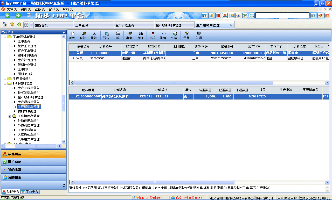Select the 修改 (Modify) toolbar icon
This screenshot has height=200, width=332.
point(84,35)
